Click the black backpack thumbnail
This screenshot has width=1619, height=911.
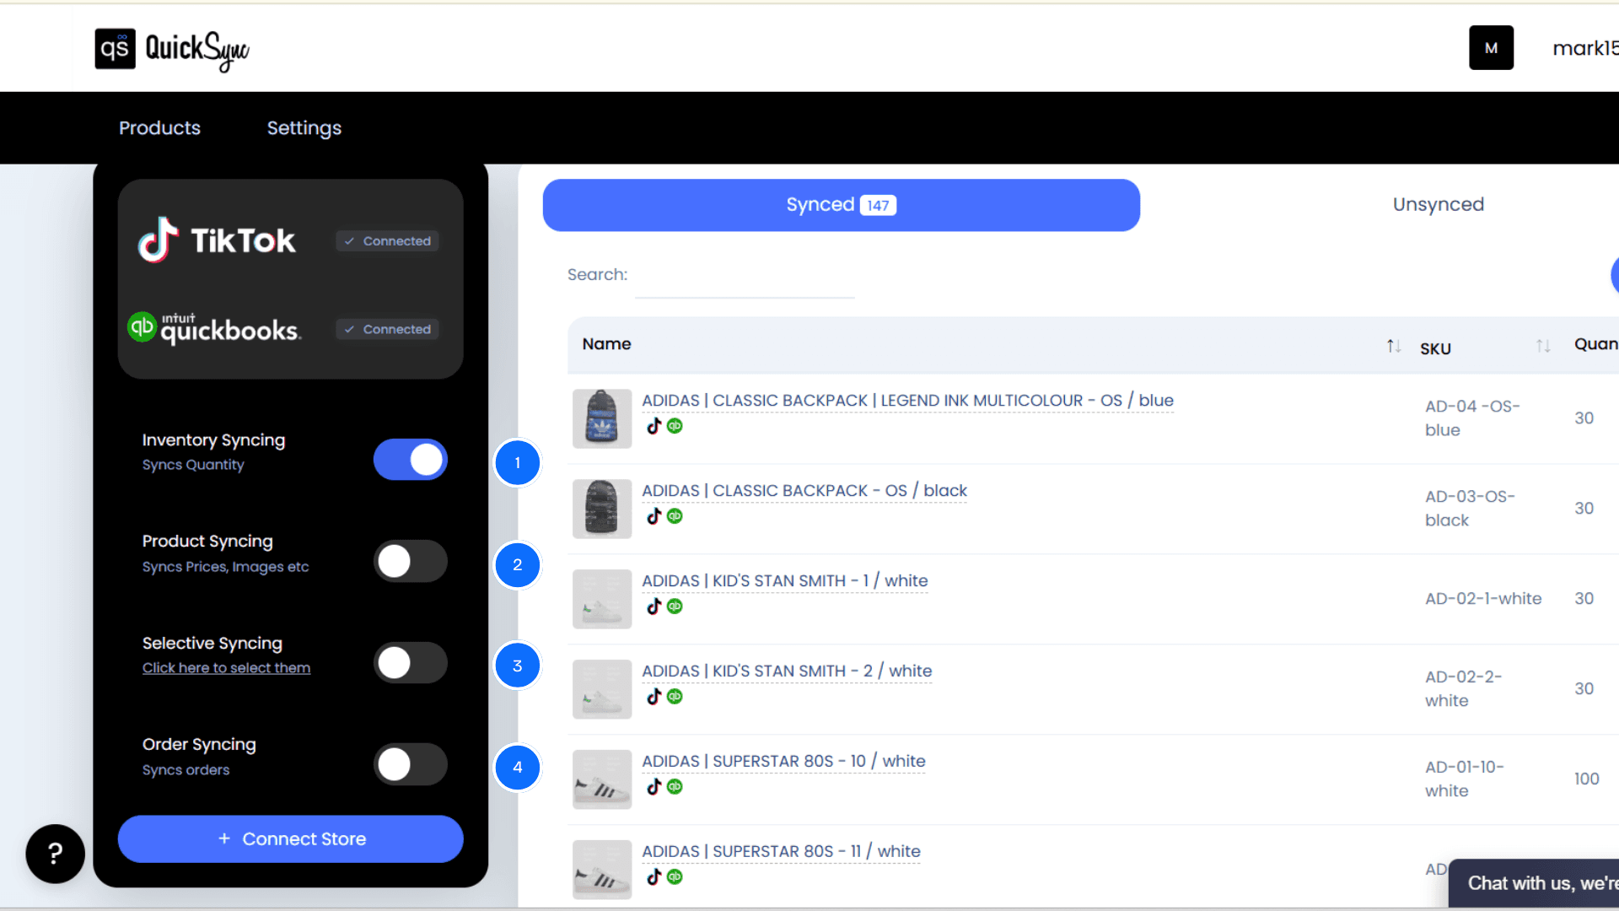point(602,509)
